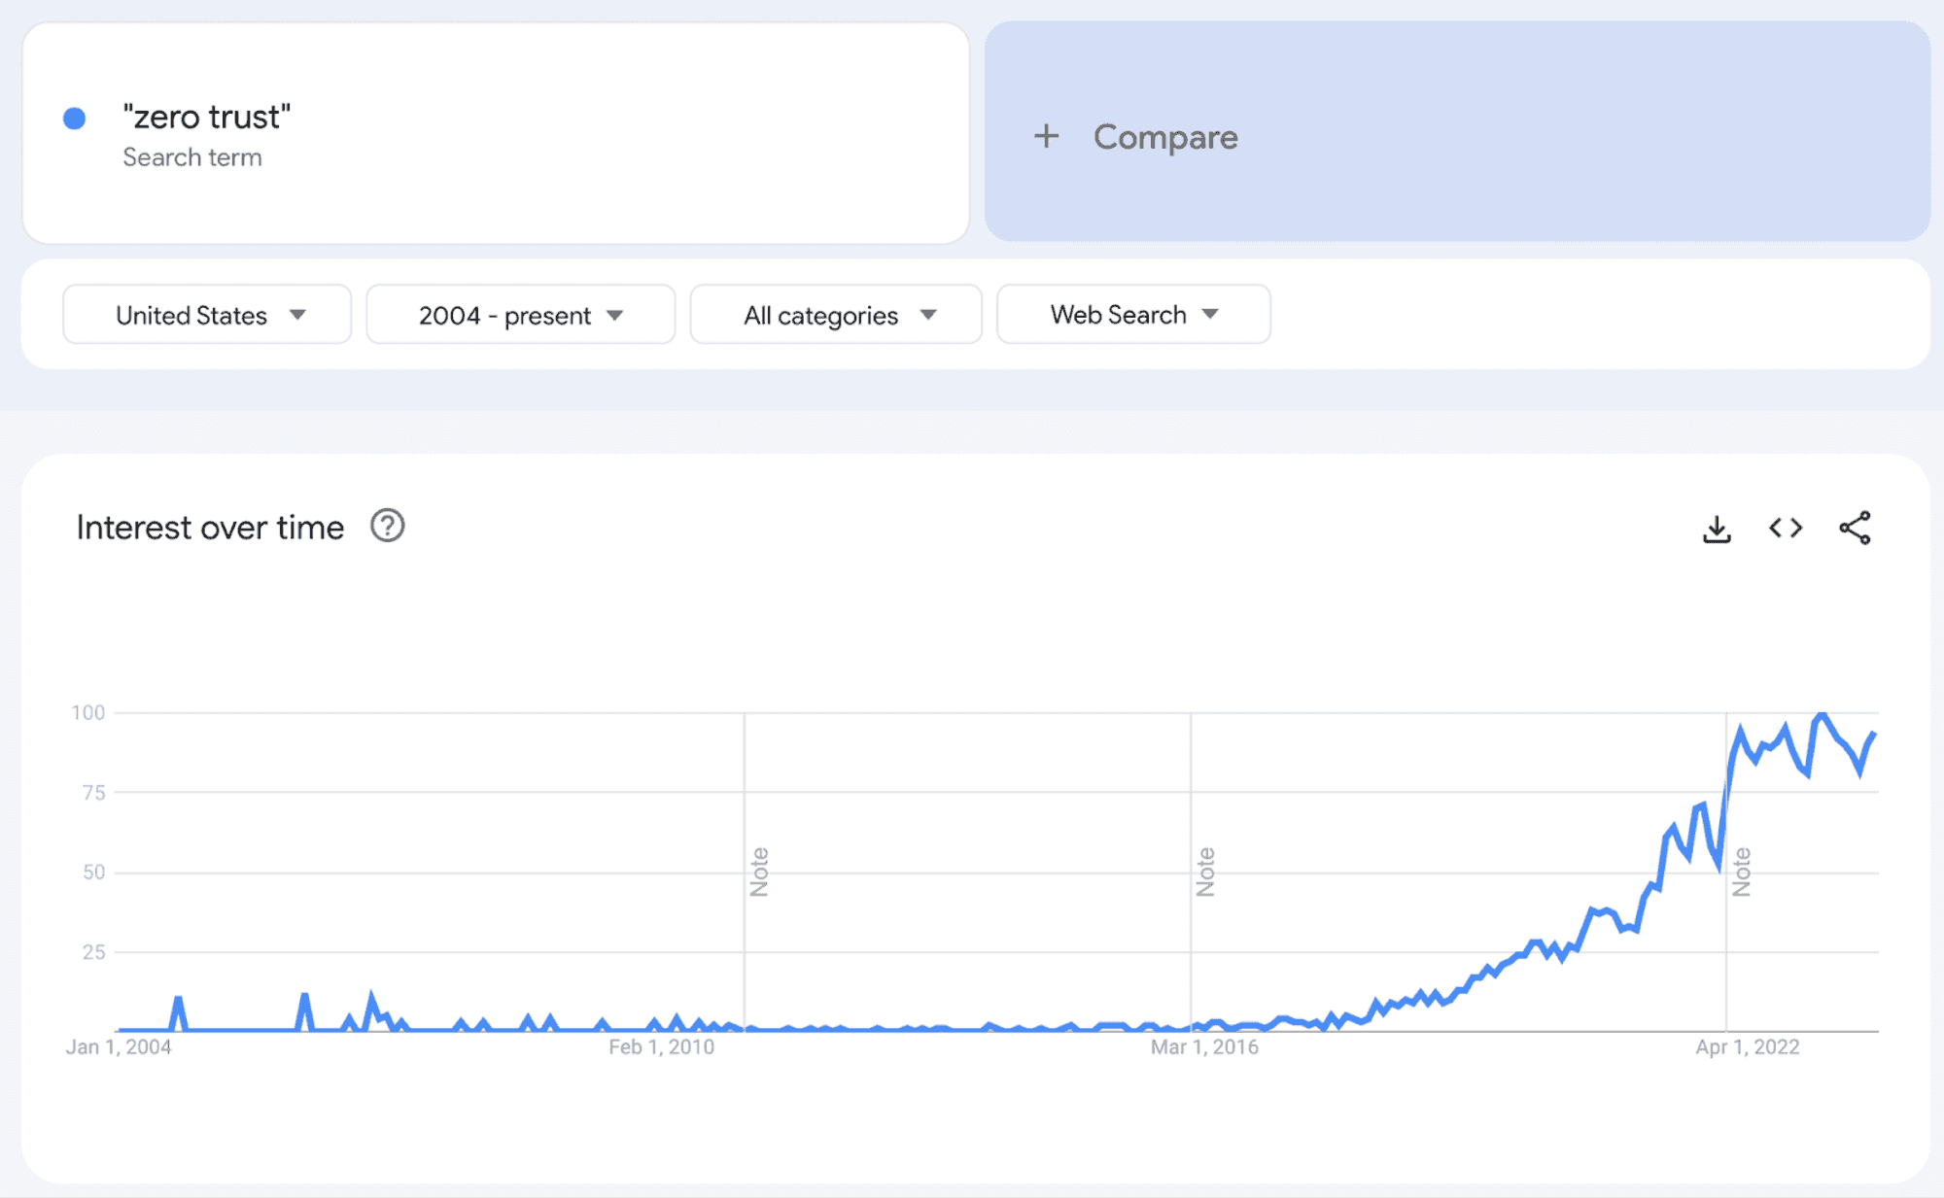
Task: Open the United States region dropdown
Action: coord(205,314)
